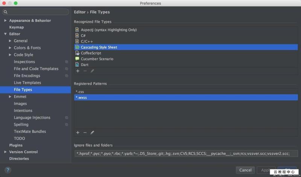The height and width of the screenshot is (177, 301).
Task: Open the Keymap settings page
Action: click(x=16, y=27)
